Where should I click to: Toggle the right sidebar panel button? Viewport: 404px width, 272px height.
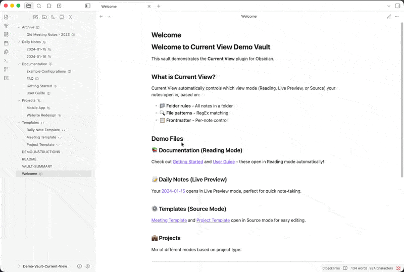pyautogui.click(x=397, y=6)
